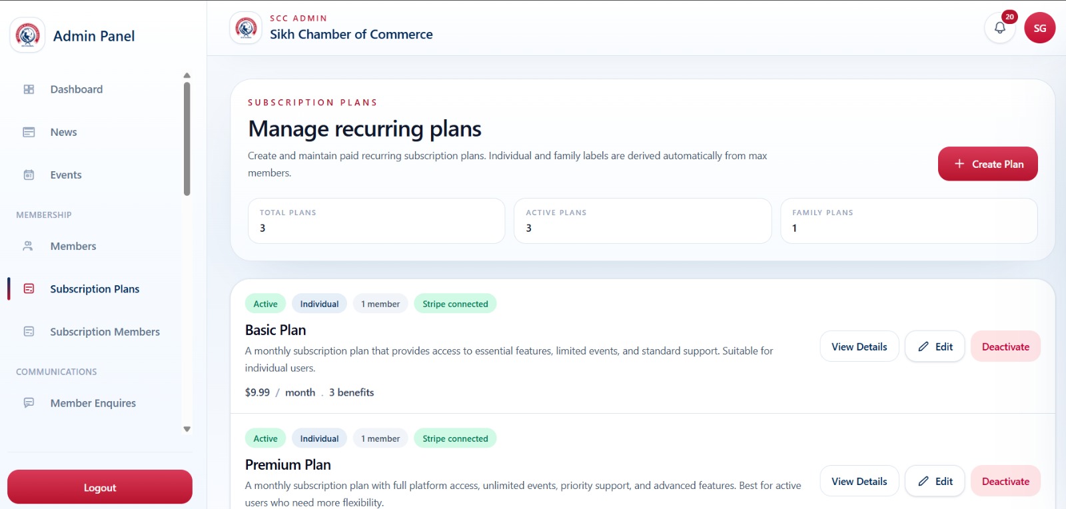
Task: Click the Family Plans stat card
Action: tap(909, 221)
